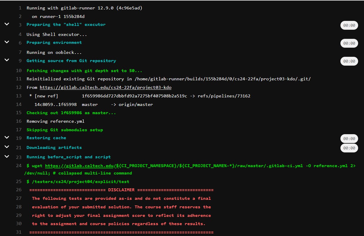Click the duration badge beside Restoring cache

click(x=349, y=139)
